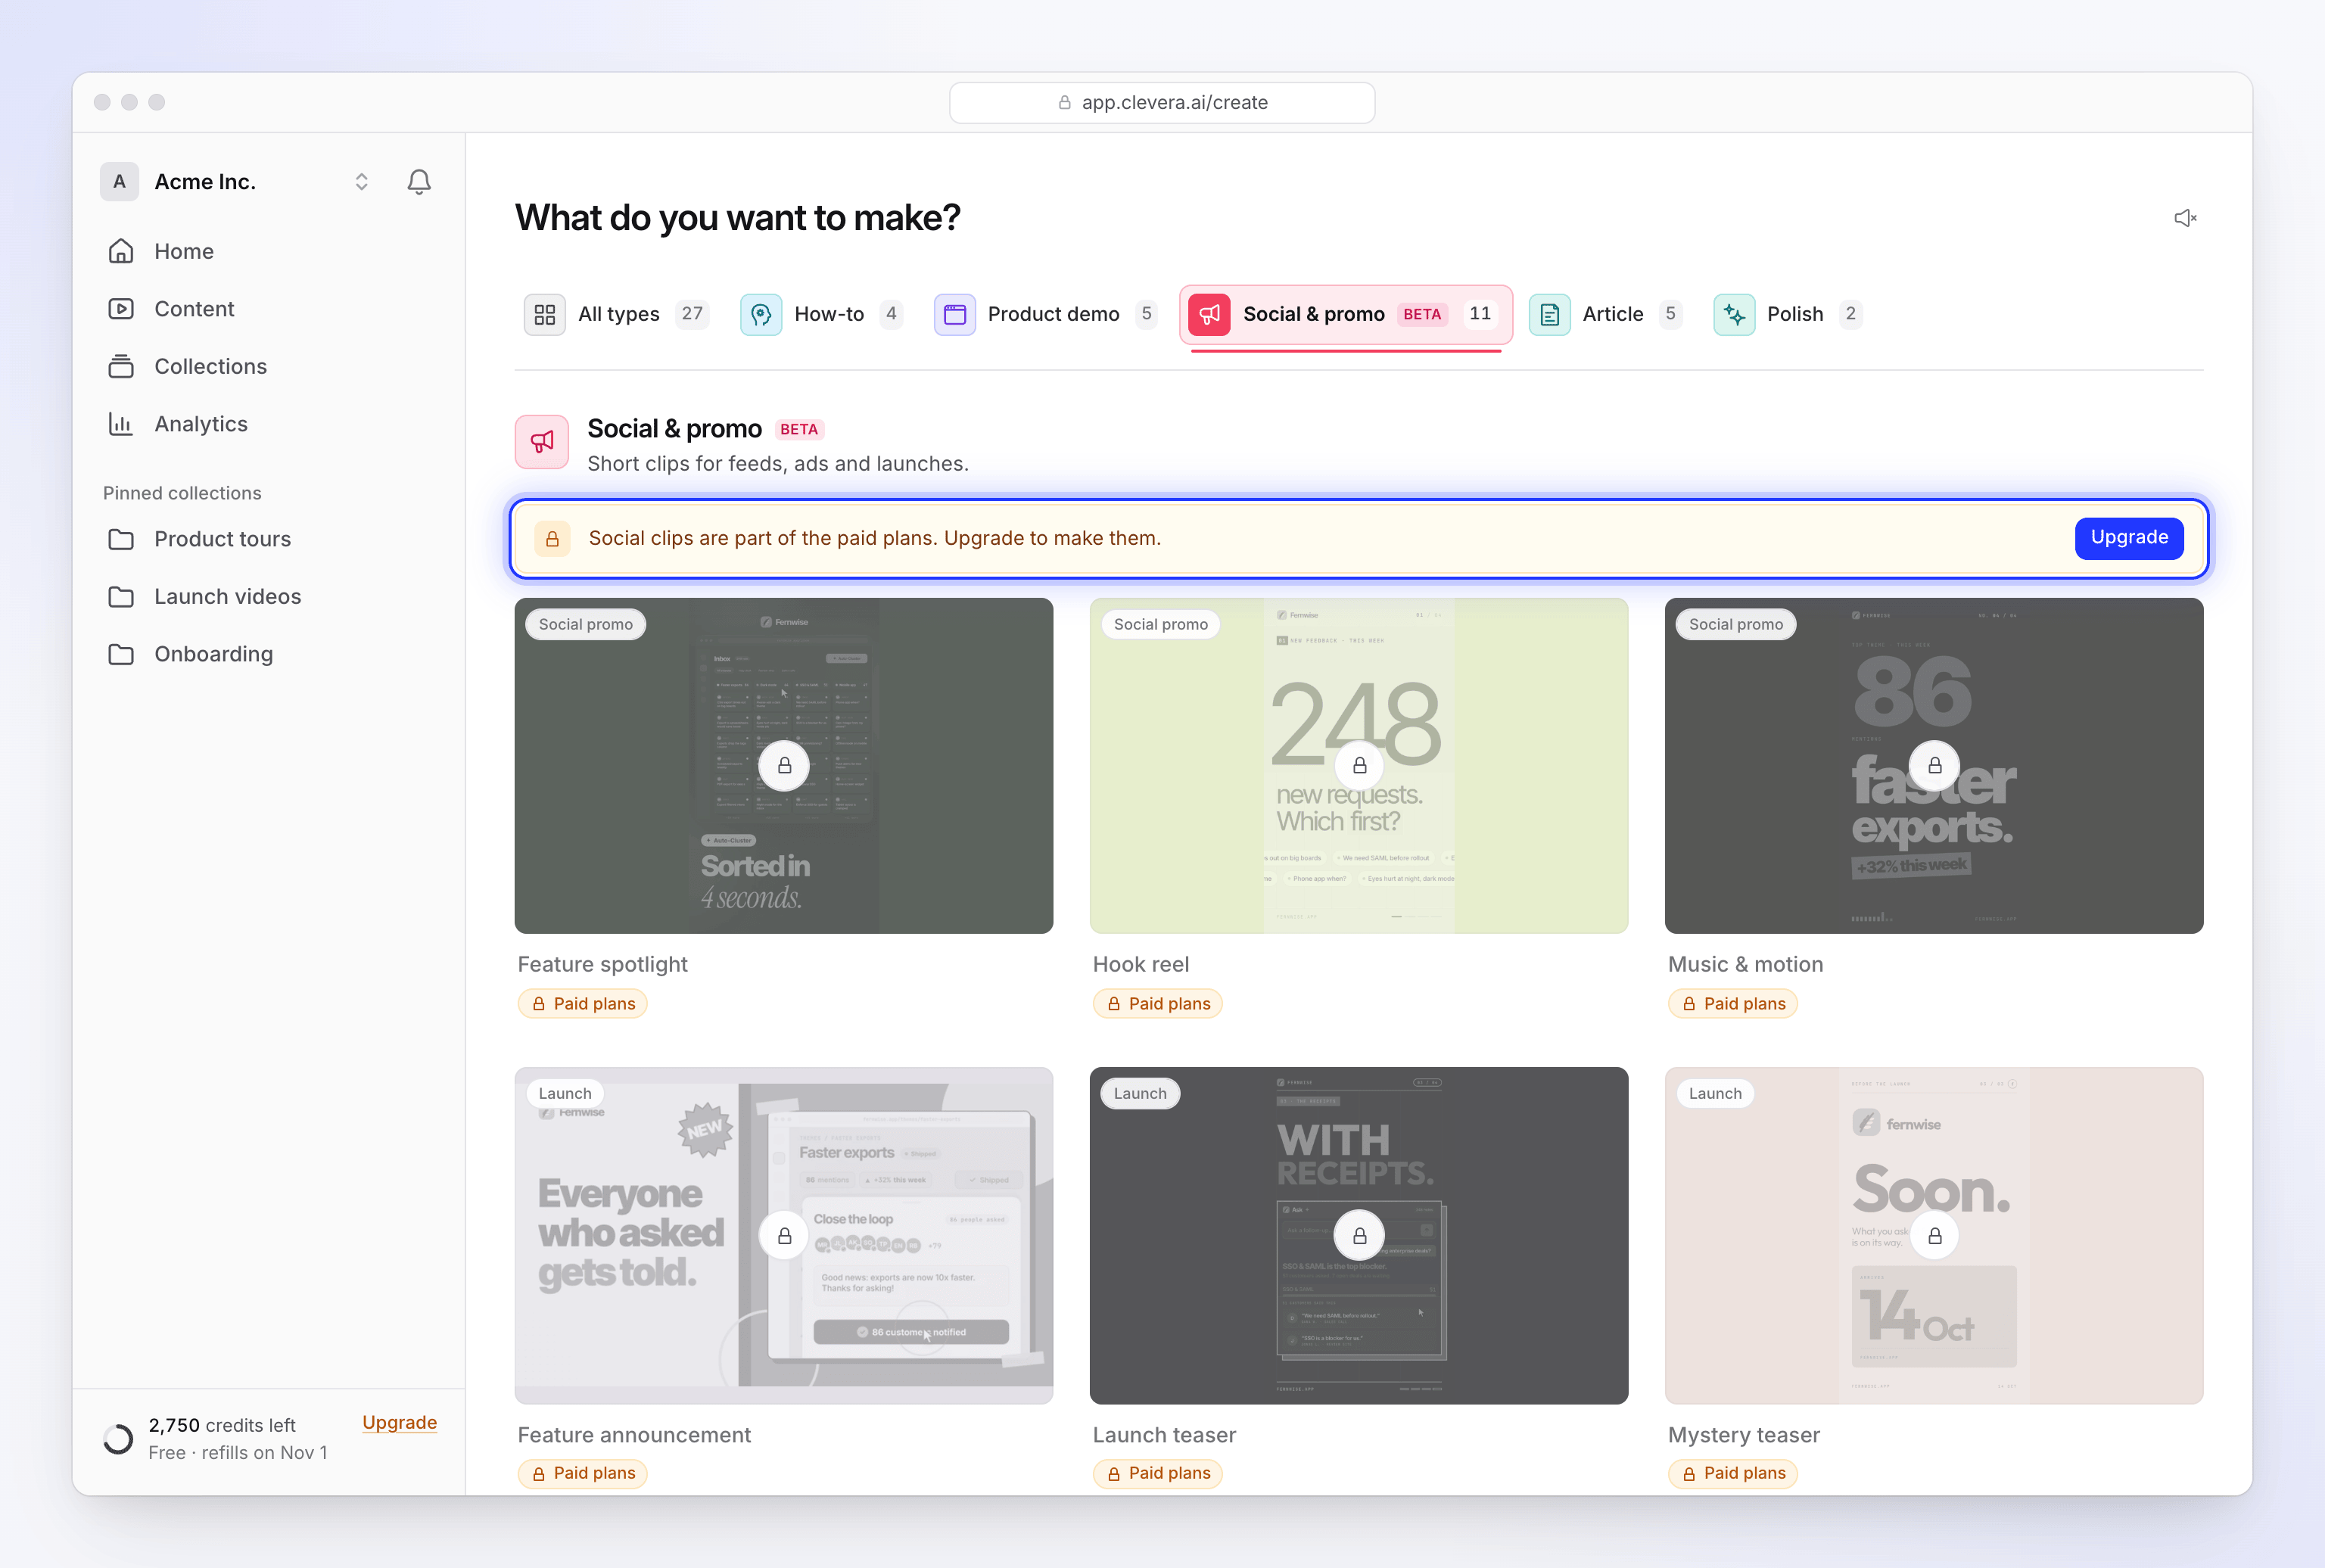This screenshot has width=2325, height=1568.
Task: Open notifications bell
Action: tap(419, 181)
